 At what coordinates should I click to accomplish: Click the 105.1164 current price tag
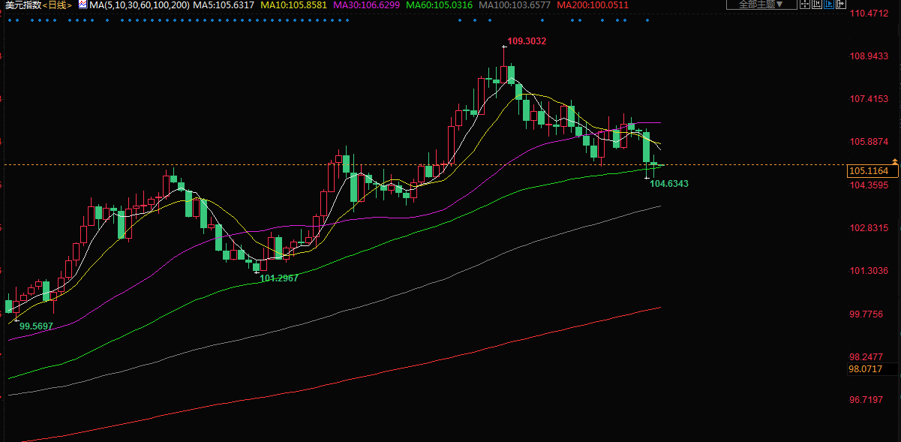pyautogui.click(x=868, y=171)
